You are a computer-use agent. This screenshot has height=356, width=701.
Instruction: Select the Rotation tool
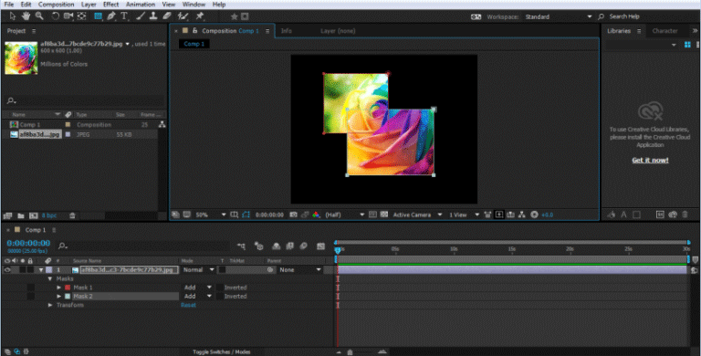click(x=56, y=16)
